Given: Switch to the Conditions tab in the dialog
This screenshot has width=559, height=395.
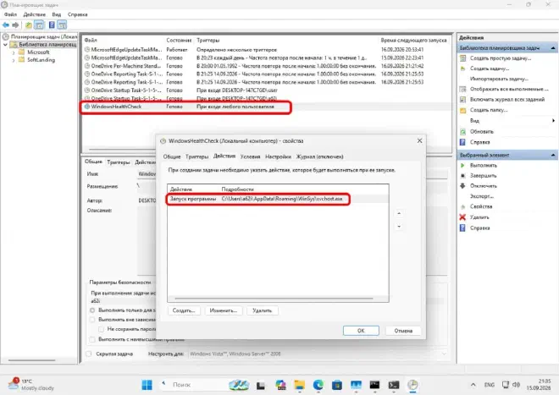Looking at the screenshot, I should 250,156.
